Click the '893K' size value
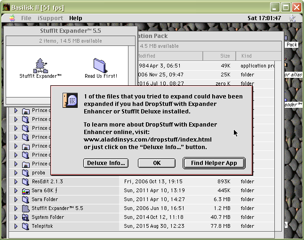This screenshot has height=240, width=304. 224,181
